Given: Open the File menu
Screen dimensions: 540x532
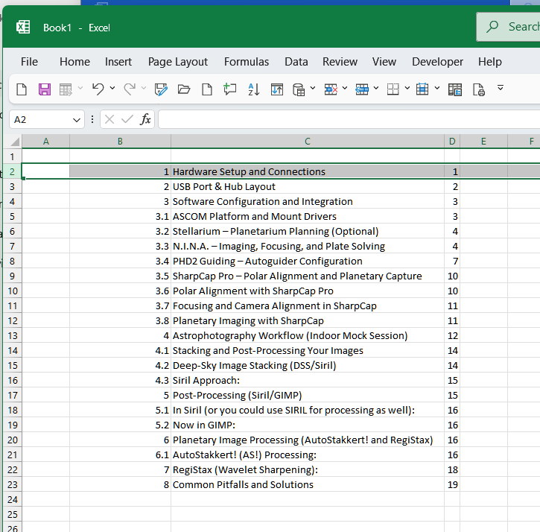Looking at the screenshot, I should coord(29,62).
